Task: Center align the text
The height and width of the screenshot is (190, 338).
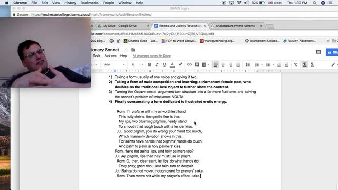Action: [x=223, y=64]
